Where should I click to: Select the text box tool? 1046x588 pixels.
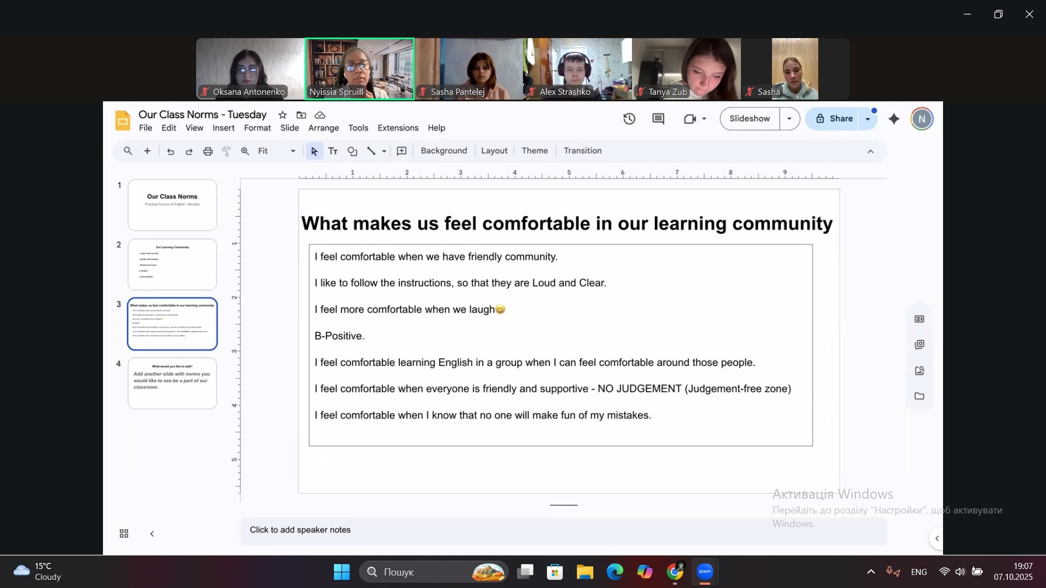pos(333,151)
